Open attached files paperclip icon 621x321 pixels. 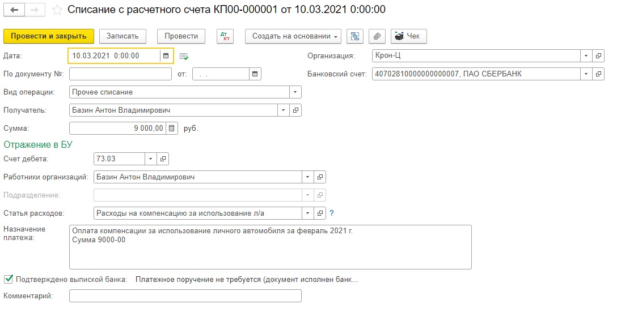(x=377, y=36)
